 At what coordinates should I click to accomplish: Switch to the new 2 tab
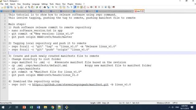[x=44, y=11]
